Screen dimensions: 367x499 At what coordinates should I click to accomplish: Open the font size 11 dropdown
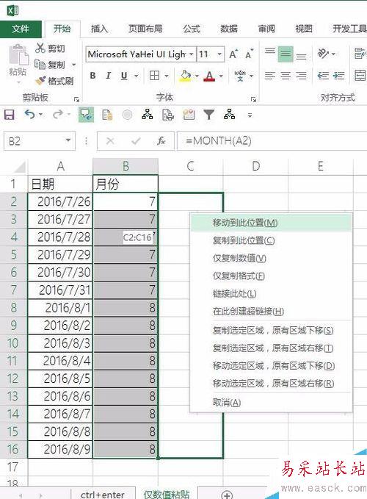click(219, 54)
